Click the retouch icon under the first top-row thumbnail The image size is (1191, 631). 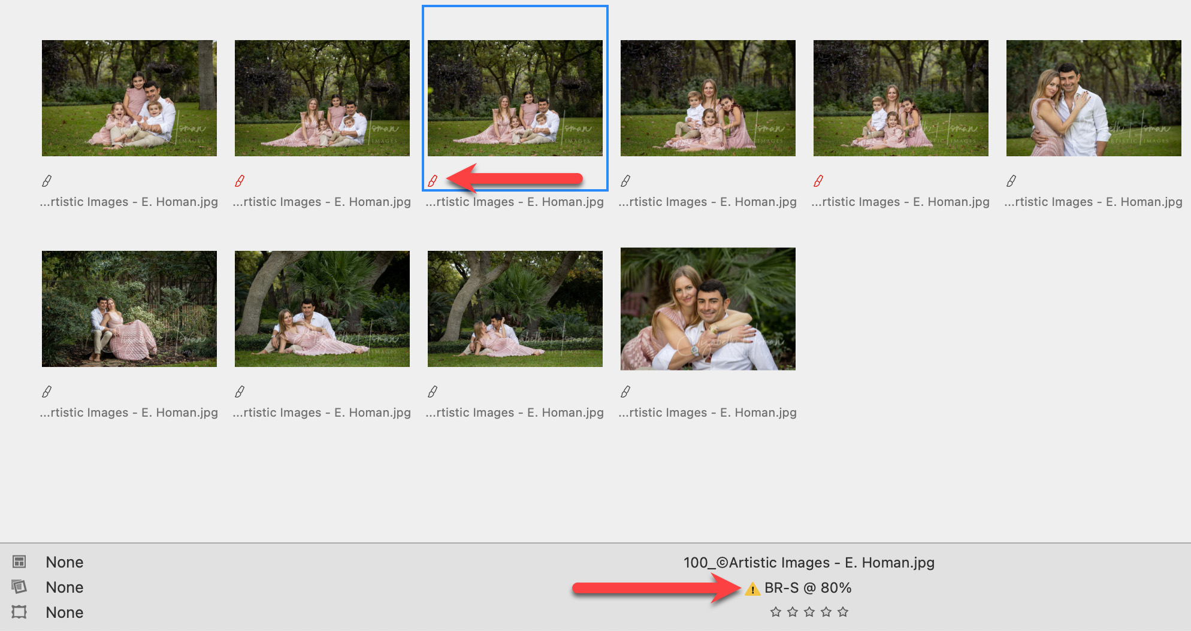(x=47, y=181)
